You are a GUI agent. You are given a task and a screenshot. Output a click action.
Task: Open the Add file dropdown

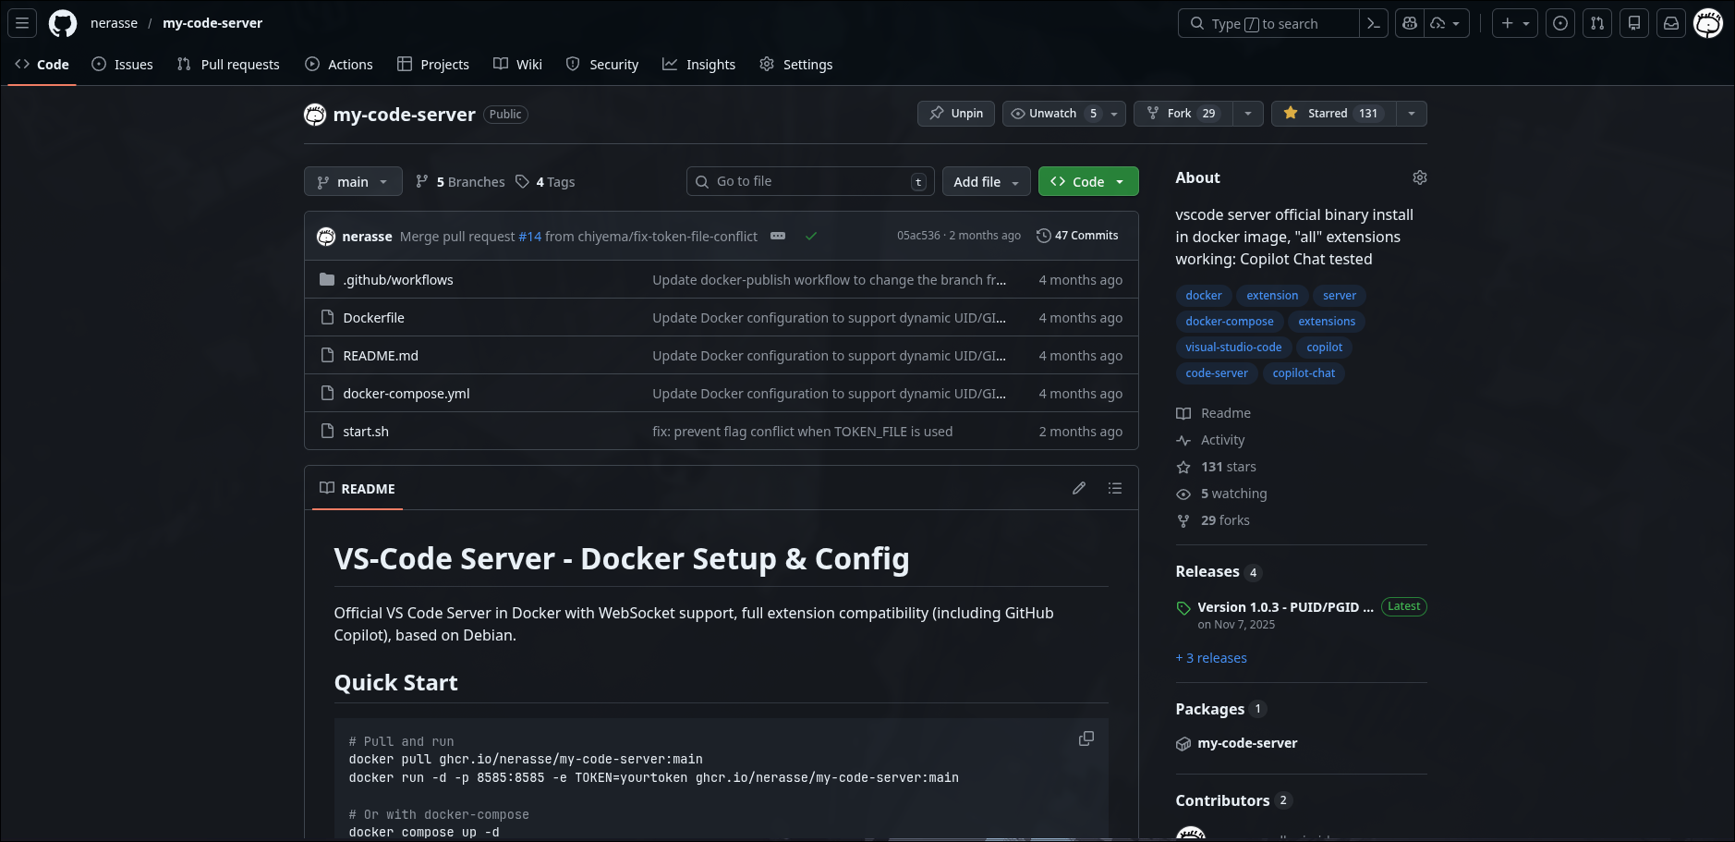click(x=985, y=181)
